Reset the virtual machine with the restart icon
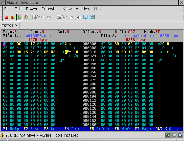The image size is (184, 141). pyautogui.click(x=26, y=17)
